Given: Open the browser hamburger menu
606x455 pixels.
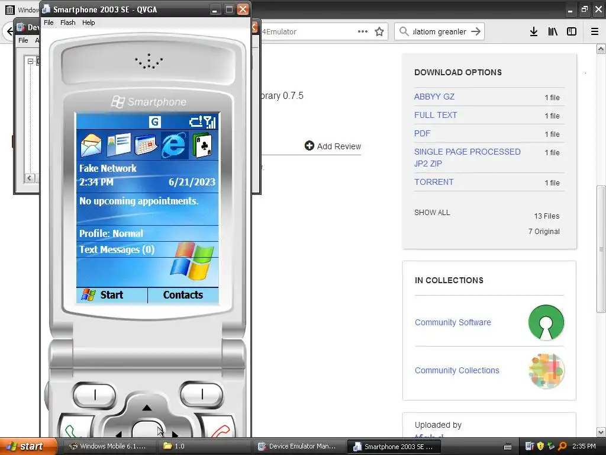Looking at the screenshot, I should pos(595,31).
